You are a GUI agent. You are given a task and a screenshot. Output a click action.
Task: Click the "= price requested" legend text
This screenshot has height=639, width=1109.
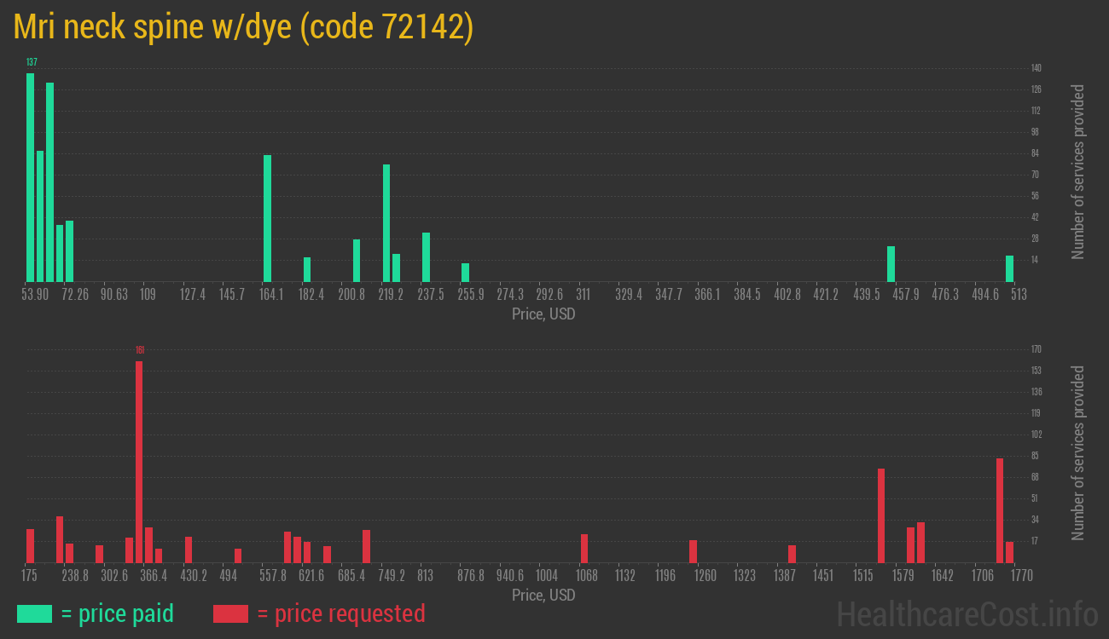point(340,613)
